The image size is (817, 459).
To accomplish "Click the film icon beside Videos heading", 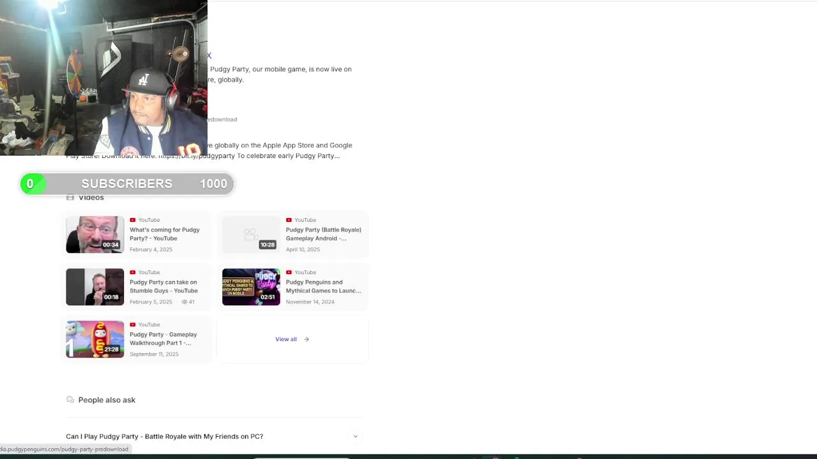I will (x=70, y=198).
